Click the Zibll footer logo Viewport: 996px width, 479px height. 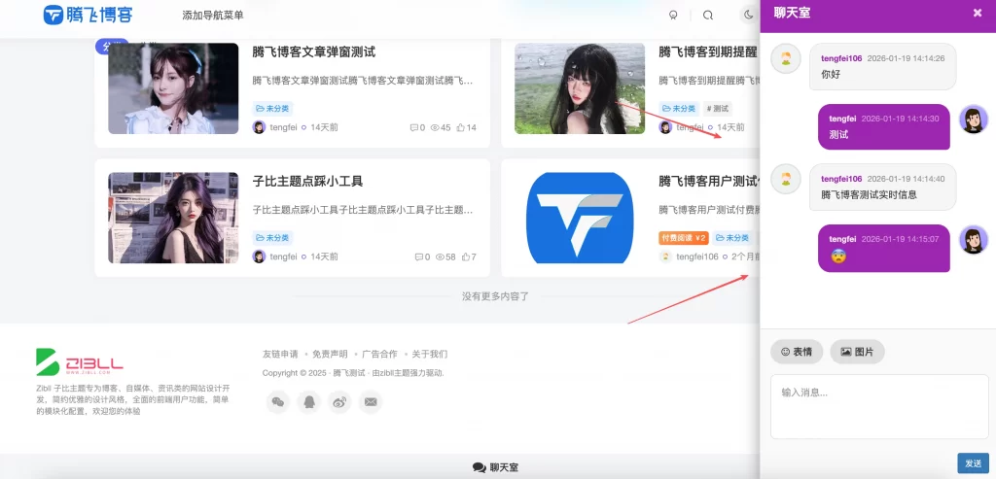80,361
